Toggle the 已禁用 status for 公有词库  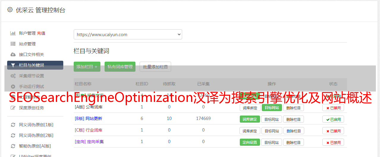pyautogui.click(x=333, y=108)
